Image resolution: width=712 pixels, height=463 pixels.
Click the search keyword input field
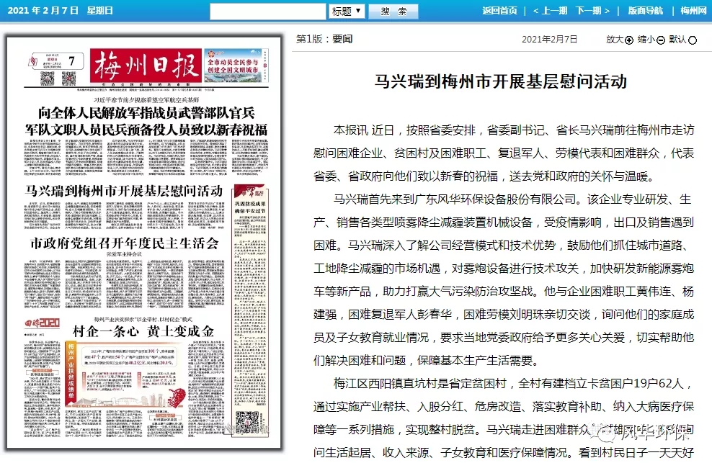click(x=269, y=11)
